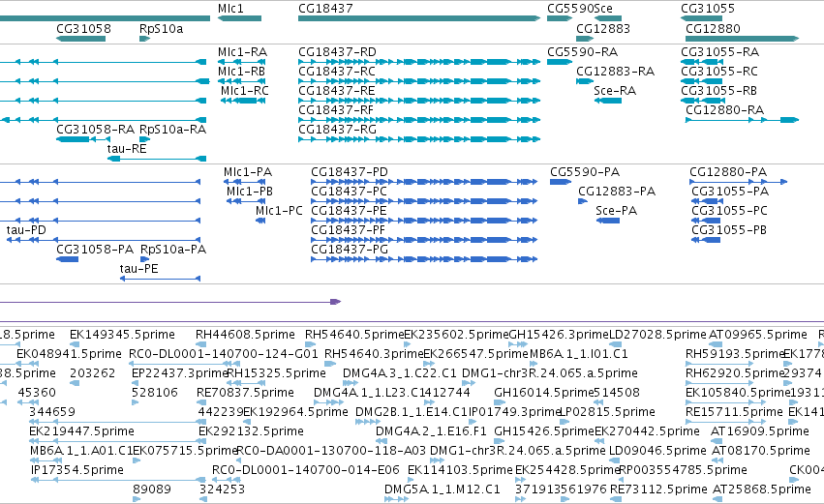Click the CG5590-PA protein label

click(585, 172)
